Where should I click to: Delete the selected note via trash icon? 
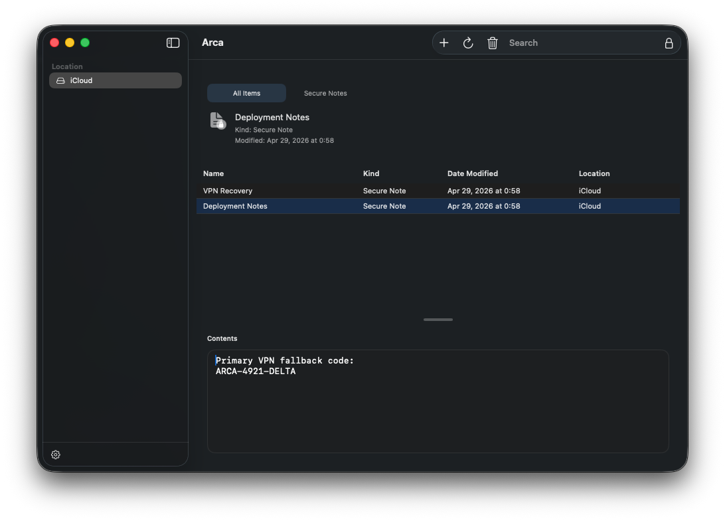[492, 43]
